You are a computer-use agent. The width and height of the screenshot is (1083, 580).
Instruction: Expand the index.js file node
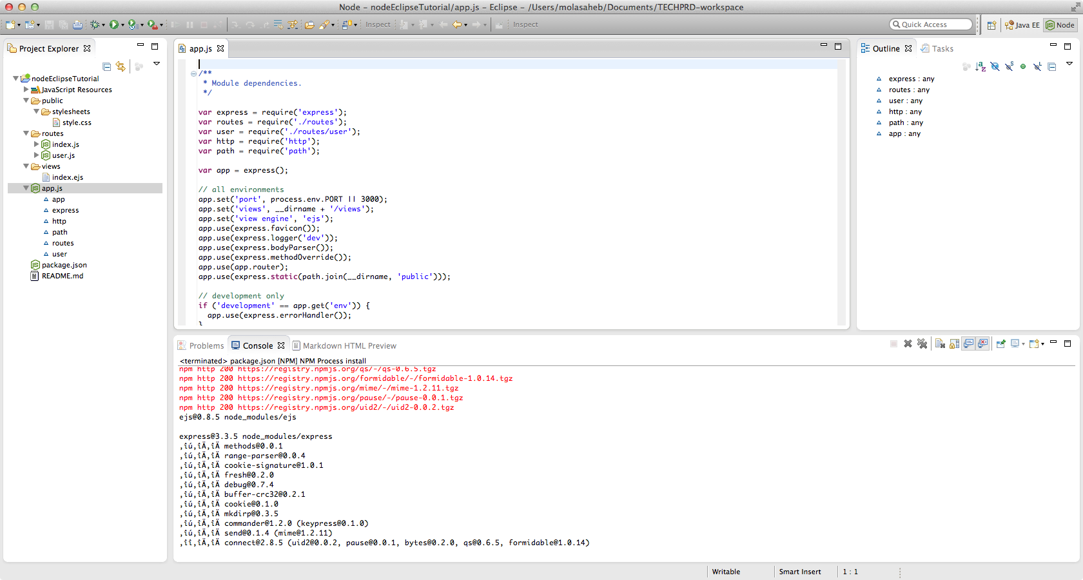click(37, 144)
